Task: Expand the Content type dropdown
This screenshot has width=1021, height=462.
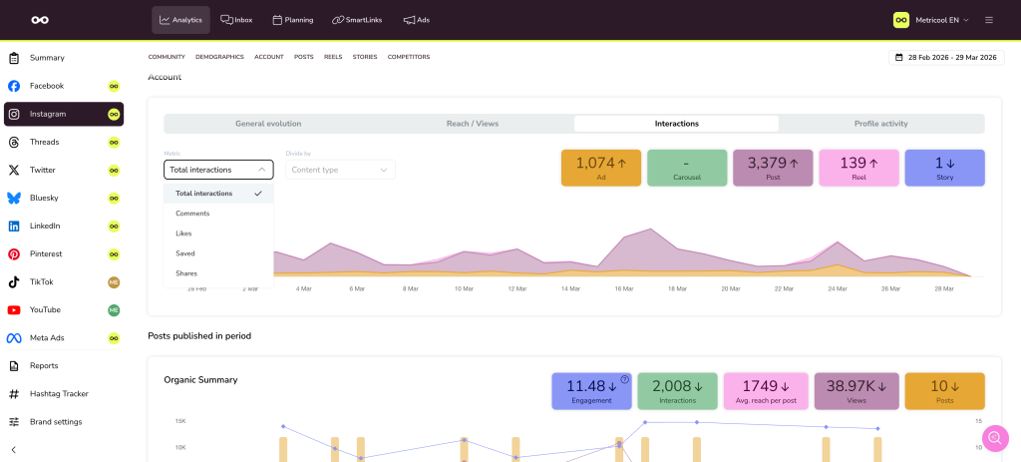Action: tap(340, 170)
